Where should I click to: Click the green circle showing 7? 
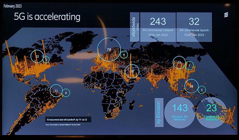189,66
